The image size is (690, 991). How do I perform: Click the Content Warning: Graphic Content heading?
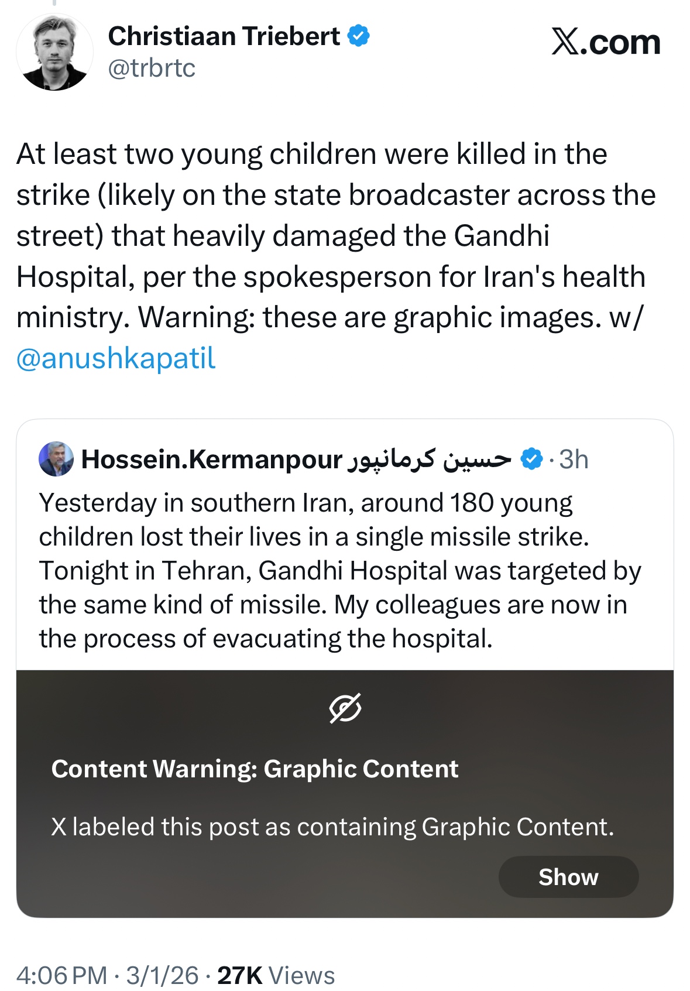click(x=255, y=769)
